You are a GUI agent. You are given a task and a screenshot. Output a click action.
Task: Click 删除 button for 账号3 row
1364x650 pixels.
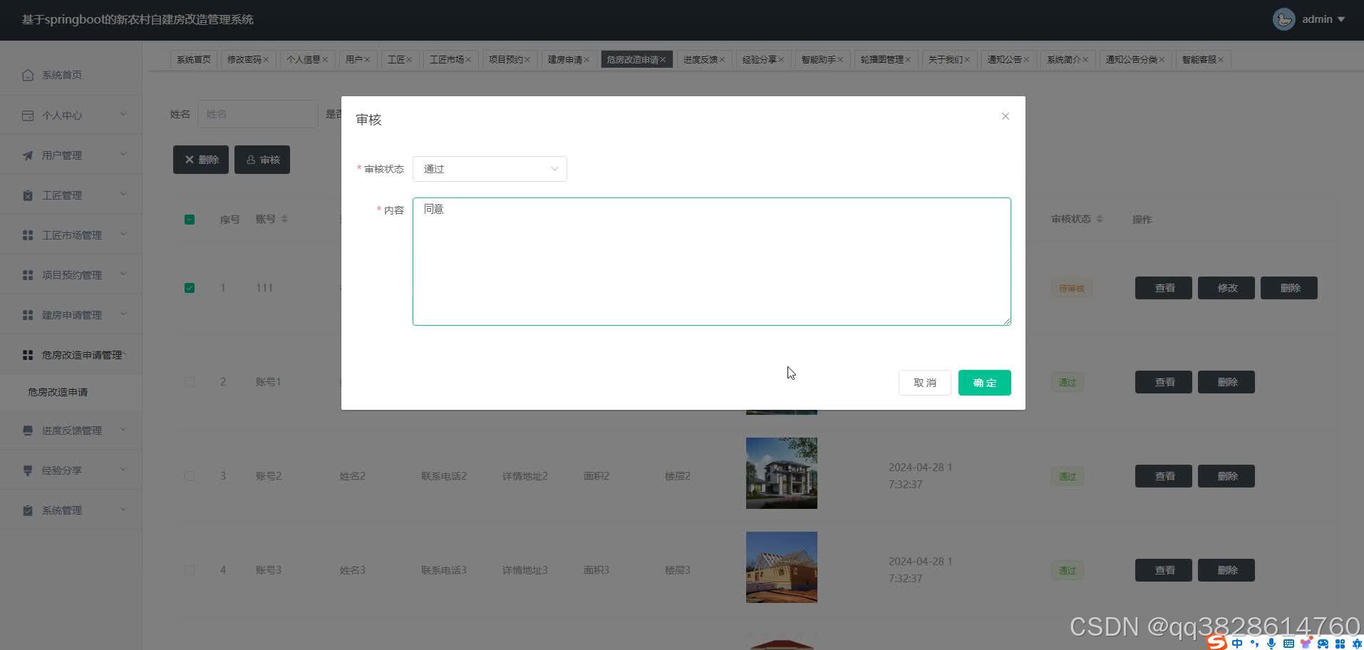(x=1226, y=570)
